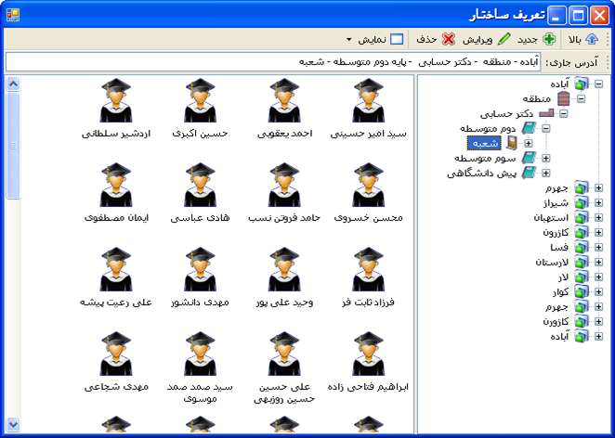Open the نمایش (view) dropdown menu
The image size is (615, 438).
[x=375, y=40]
